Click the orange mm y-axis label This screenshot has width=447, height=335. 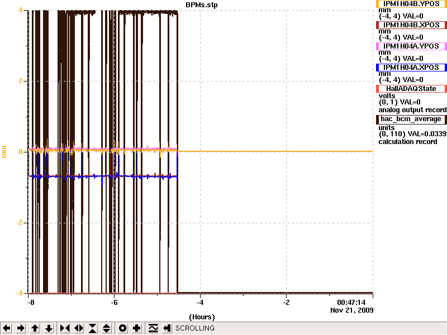coord(4,151)
